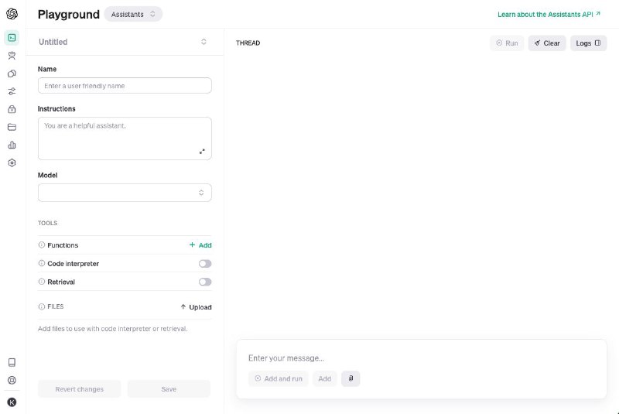Click the OpenAI logo icon
This screenshot has height=414, width=619.
[12, 14]
